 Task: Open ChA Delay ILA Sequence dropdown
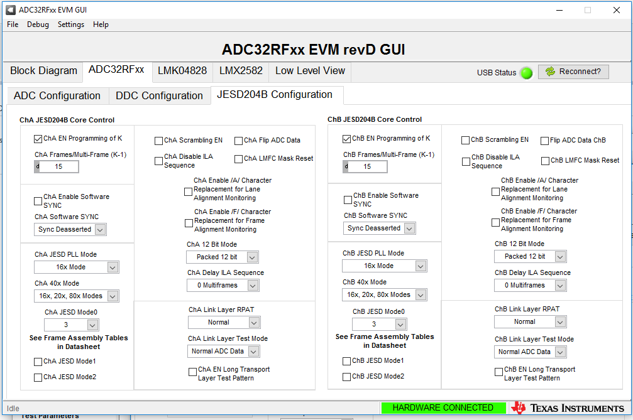[x=223, y=286]
